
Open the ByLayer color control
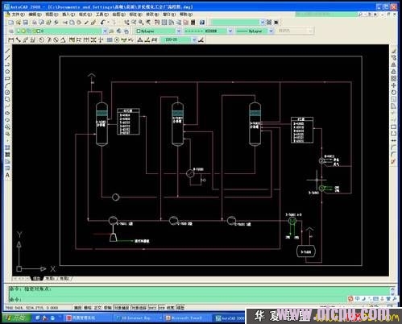(x=158, y=31)
